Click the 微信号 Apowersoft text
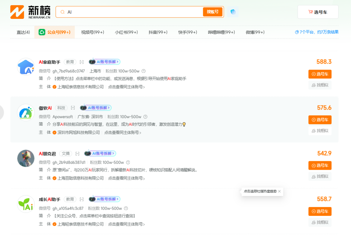Viewport: 351px width, 239px height. tap(56, 117)
